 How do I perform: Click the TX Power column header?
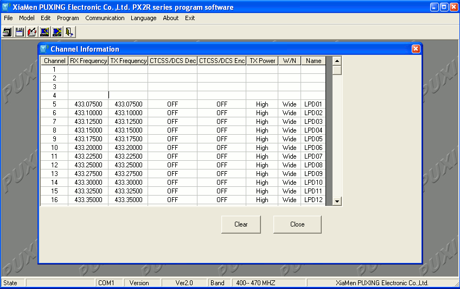tap(262, 61)
